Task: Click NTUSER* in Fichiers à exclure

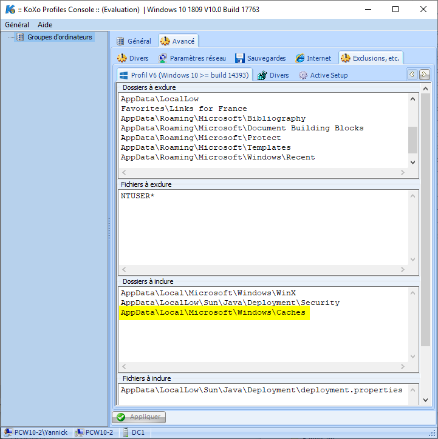Action: (137, 196)
